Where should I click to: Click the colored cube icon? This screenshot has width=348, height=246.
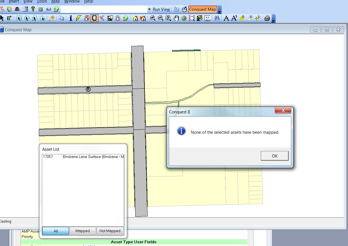pyautogui.click(x=17, y=9)
